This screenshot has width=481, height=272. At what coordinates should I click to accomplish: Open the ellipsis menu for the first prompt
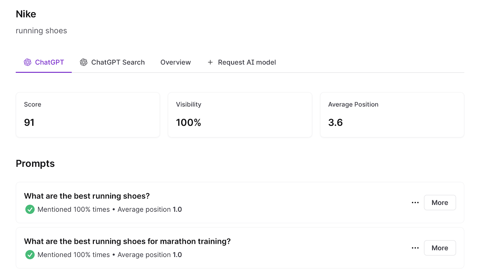click(415, 202)
